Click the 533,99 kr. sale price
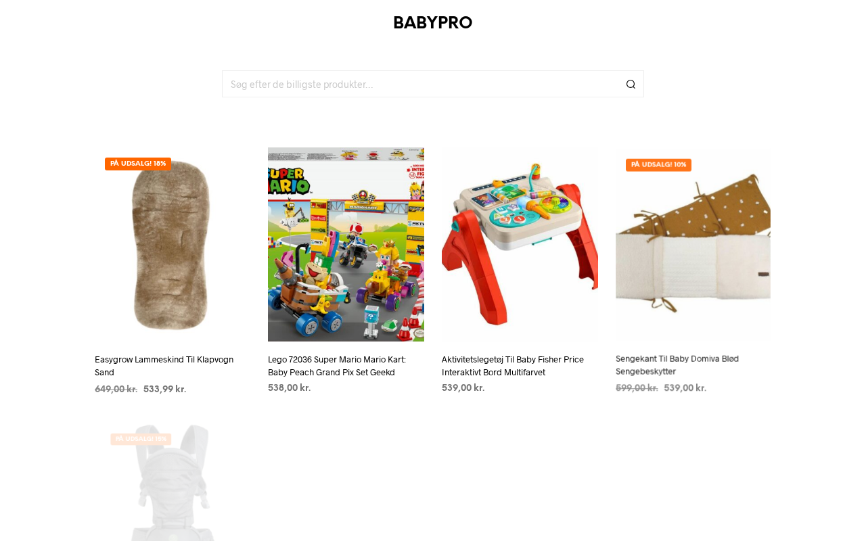 (165, 389)
